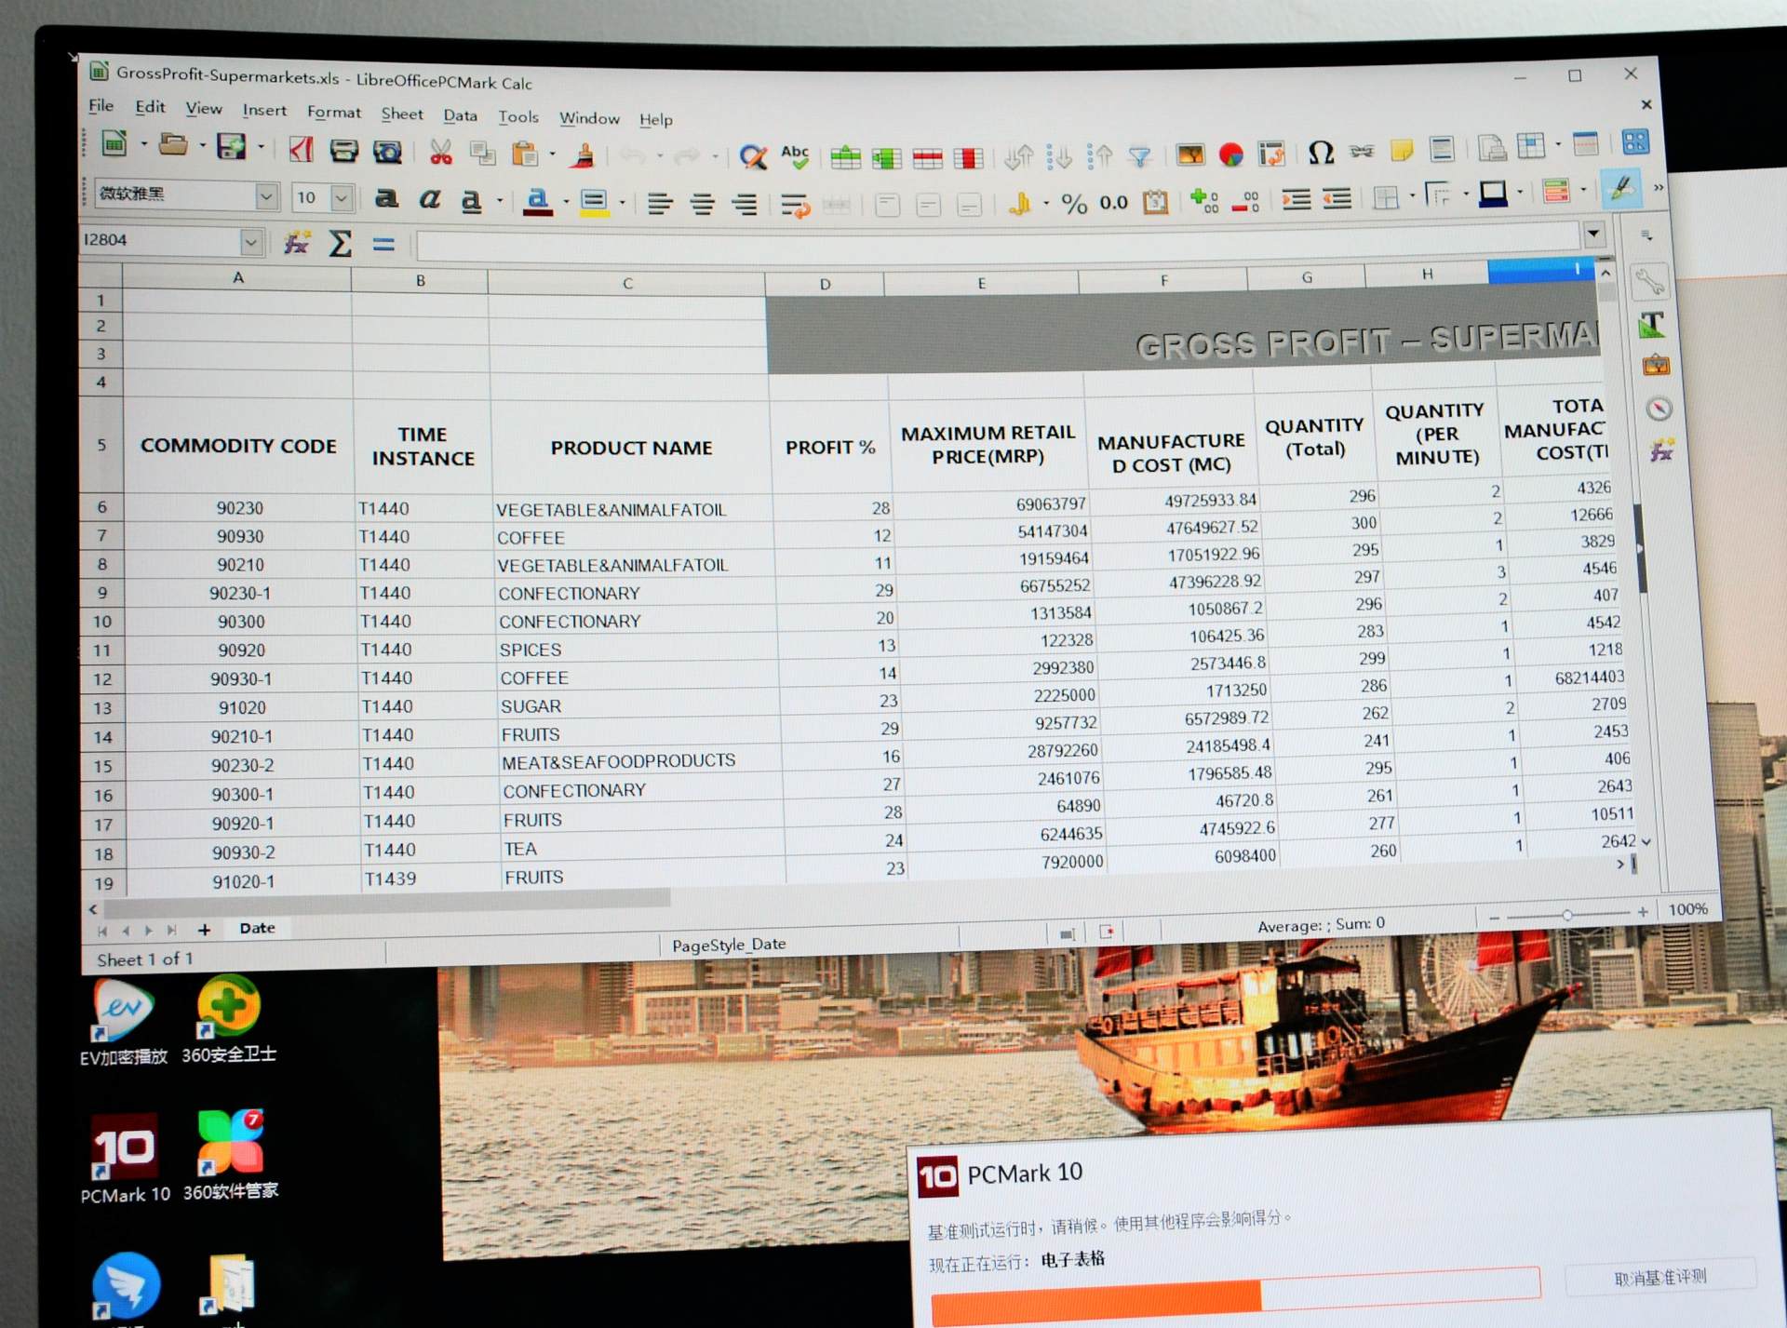
Task: Click the Cut scissors icon
Action: coord(440,152)
